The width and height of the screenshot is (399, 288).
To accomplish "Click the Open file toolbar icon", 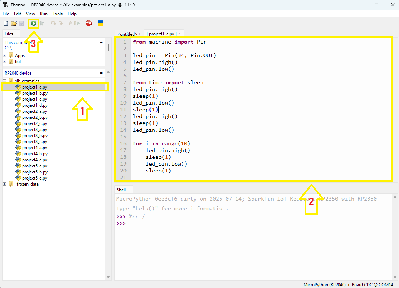I will [x=14, y=24].
